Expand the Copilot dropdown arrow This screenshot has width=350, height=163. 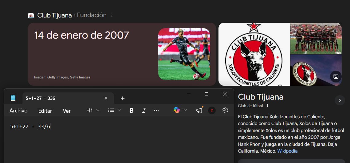pos(185,110)
